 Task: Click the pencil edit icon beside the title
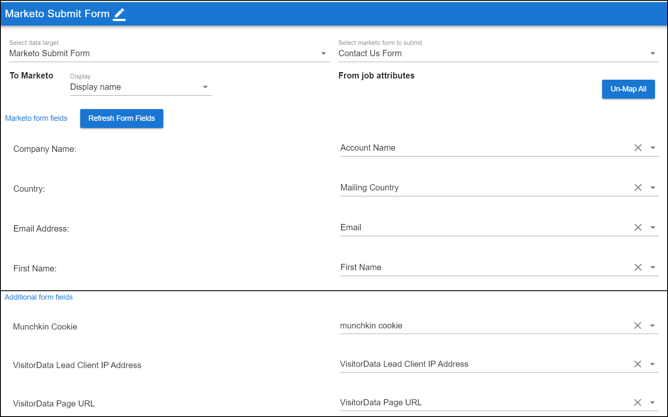click(x=119, y=14)
